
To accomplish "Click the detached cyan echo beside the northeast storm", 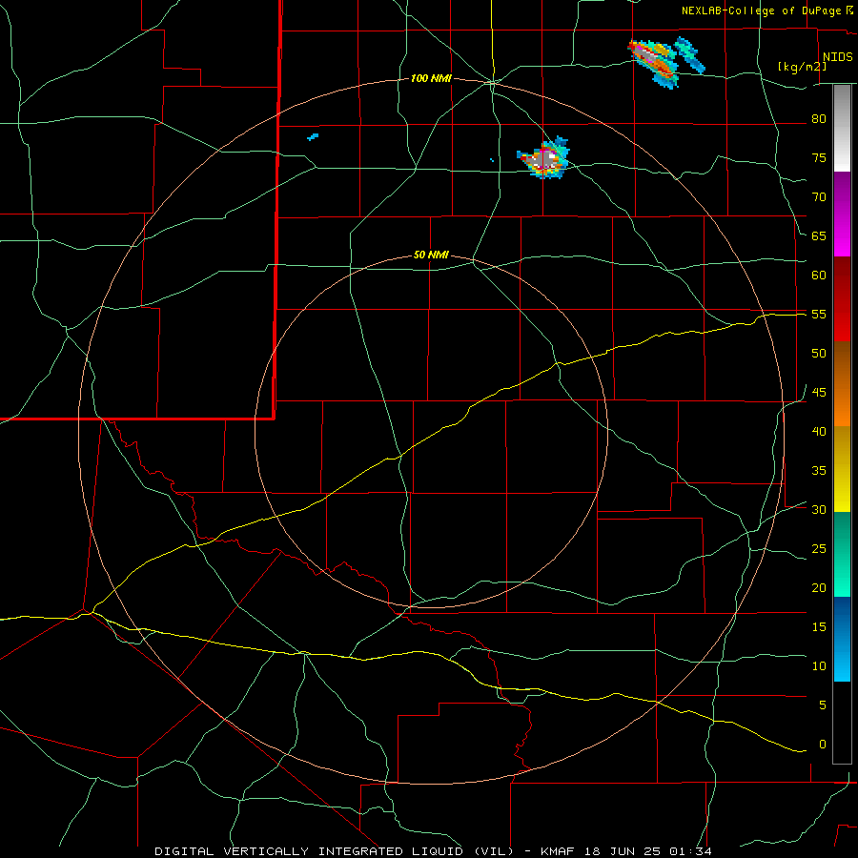I will point(689,54).
